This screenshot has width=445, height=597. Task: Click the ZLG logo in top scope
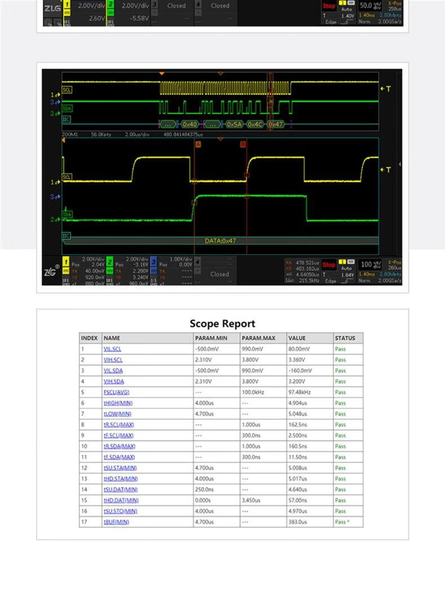(x=52, y=8)
